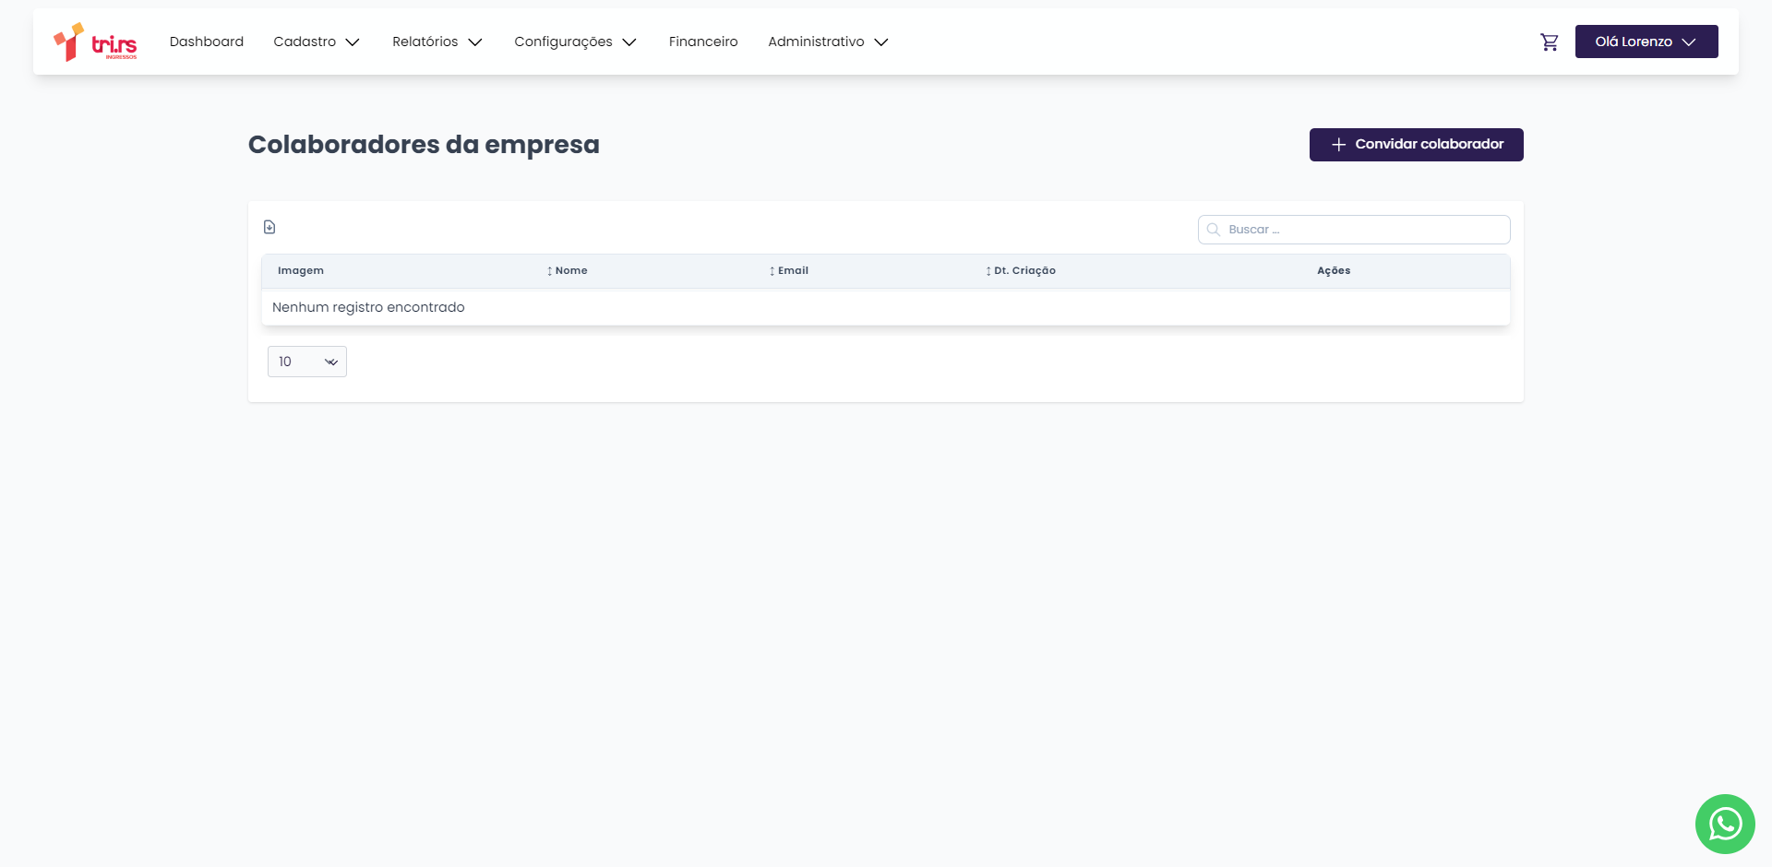Sort table by Nome column
Screen dimensions: 1772x867
pos(567,271)
